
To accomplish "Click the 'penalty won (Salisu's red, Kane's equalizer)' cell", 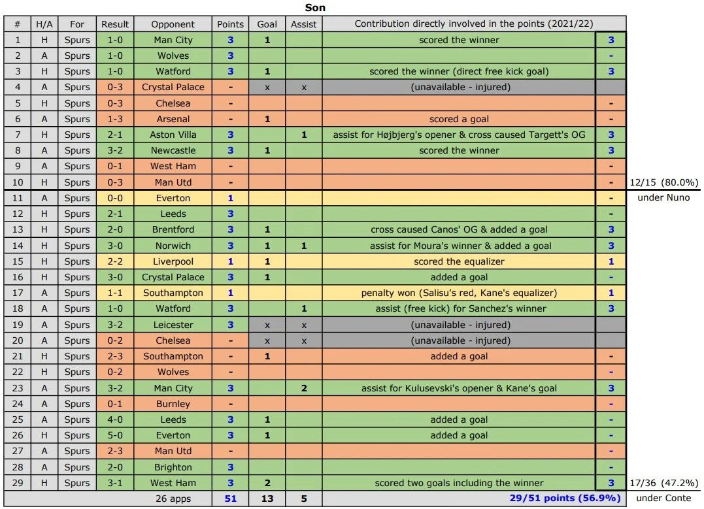I will pos(459,293).
